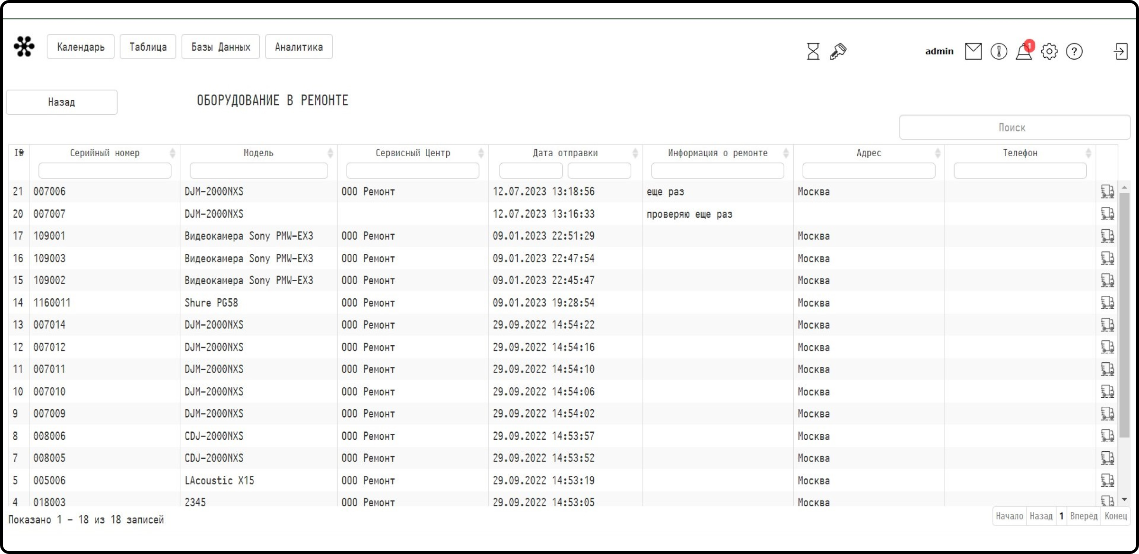Switch to the Аналитика menu tab

[299, 47]
